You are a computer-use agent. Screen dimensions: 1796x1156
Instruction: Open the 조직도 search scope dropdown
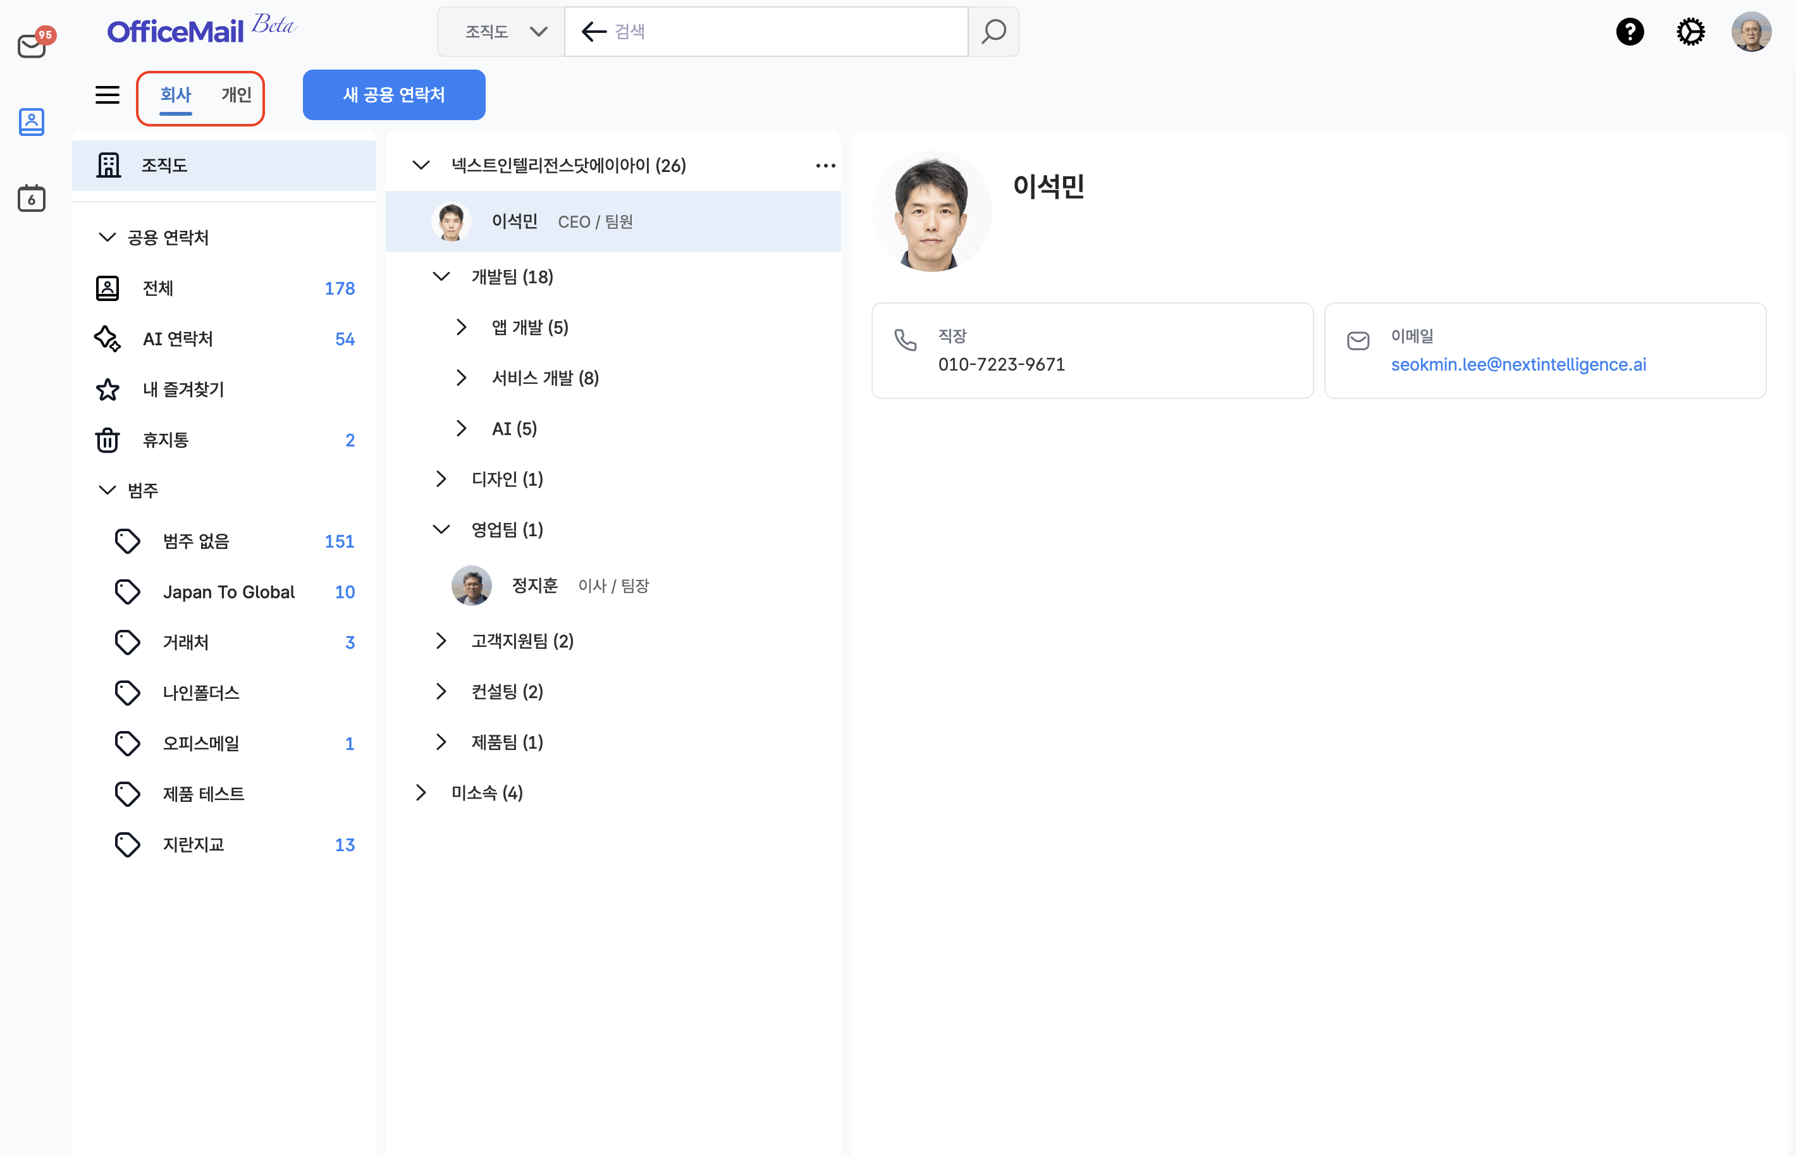(x=501, y=32)
